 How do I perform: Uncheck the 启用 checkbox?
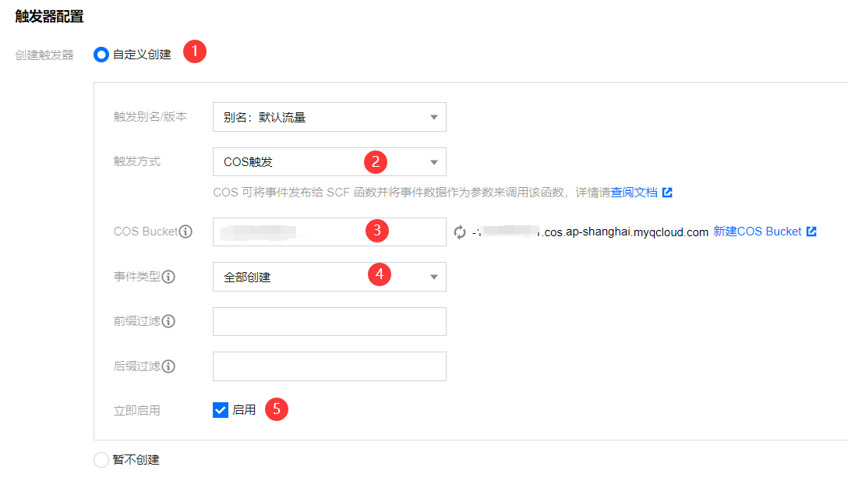tap(220, 410)
